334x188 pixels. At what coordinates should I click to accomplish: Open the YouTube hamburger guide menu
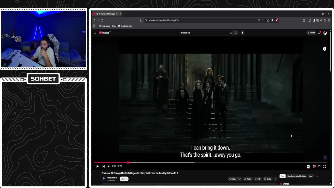95,33
